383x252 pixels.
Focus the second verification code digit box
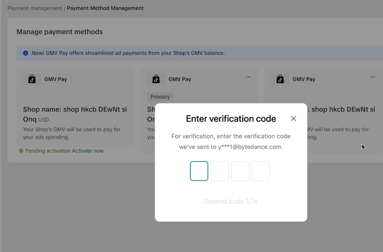coord(220,171)
